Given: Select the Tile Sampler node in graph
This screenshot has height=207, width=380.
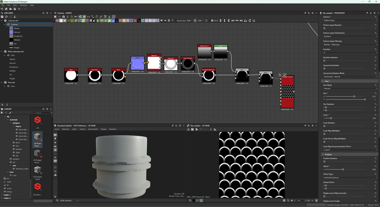Looking at the screenshot, I should click(287, 91).
